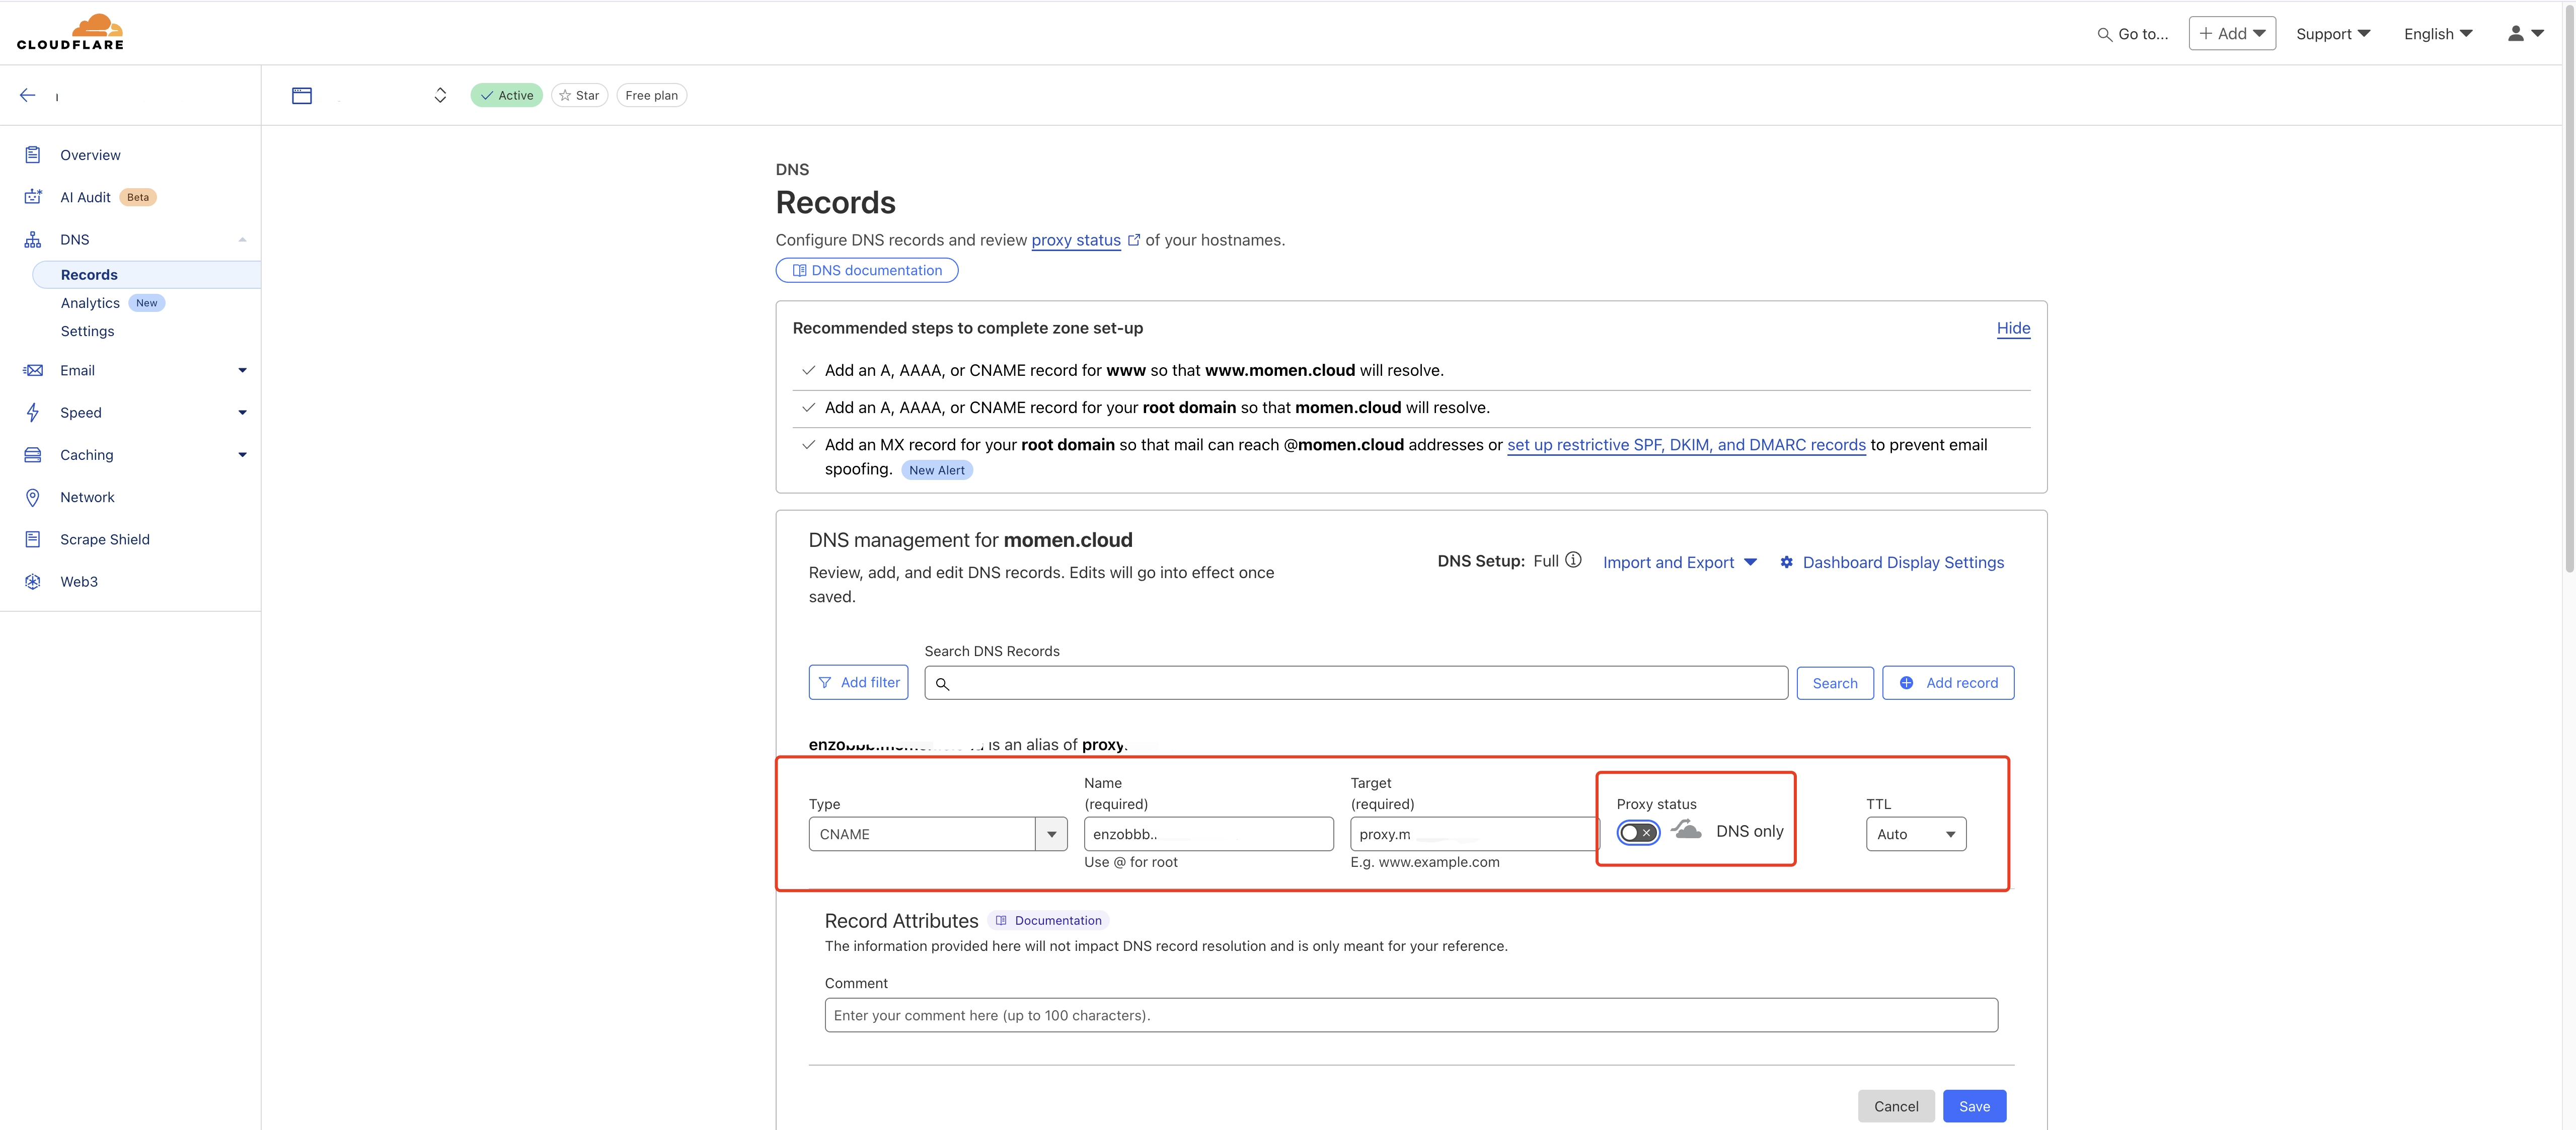Cancel editing the DNS record

pyautogui.click(x=1896, y=1106)
